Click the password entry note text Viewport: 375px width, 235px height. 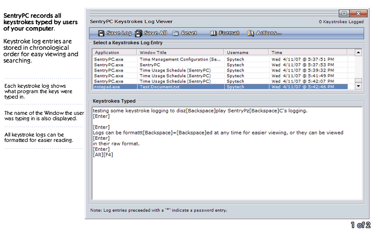point(159,210)
